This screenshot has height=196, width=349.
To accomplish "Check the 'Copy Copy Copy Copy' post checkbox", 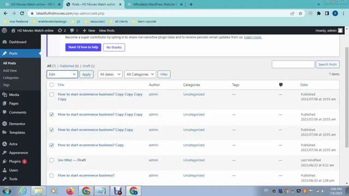I will pyautogui.click(x=52, y=94).
